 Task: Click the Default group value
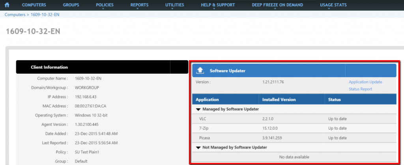tap(81, 161)
